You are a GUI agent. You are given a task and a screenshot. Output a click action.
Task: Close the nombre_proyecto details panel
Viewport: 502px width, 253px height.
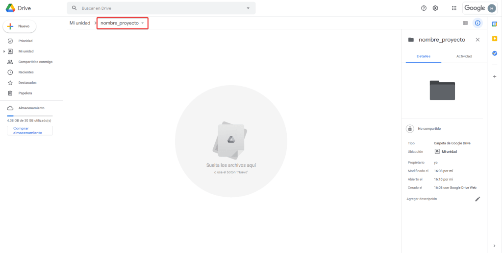[477, 40]
